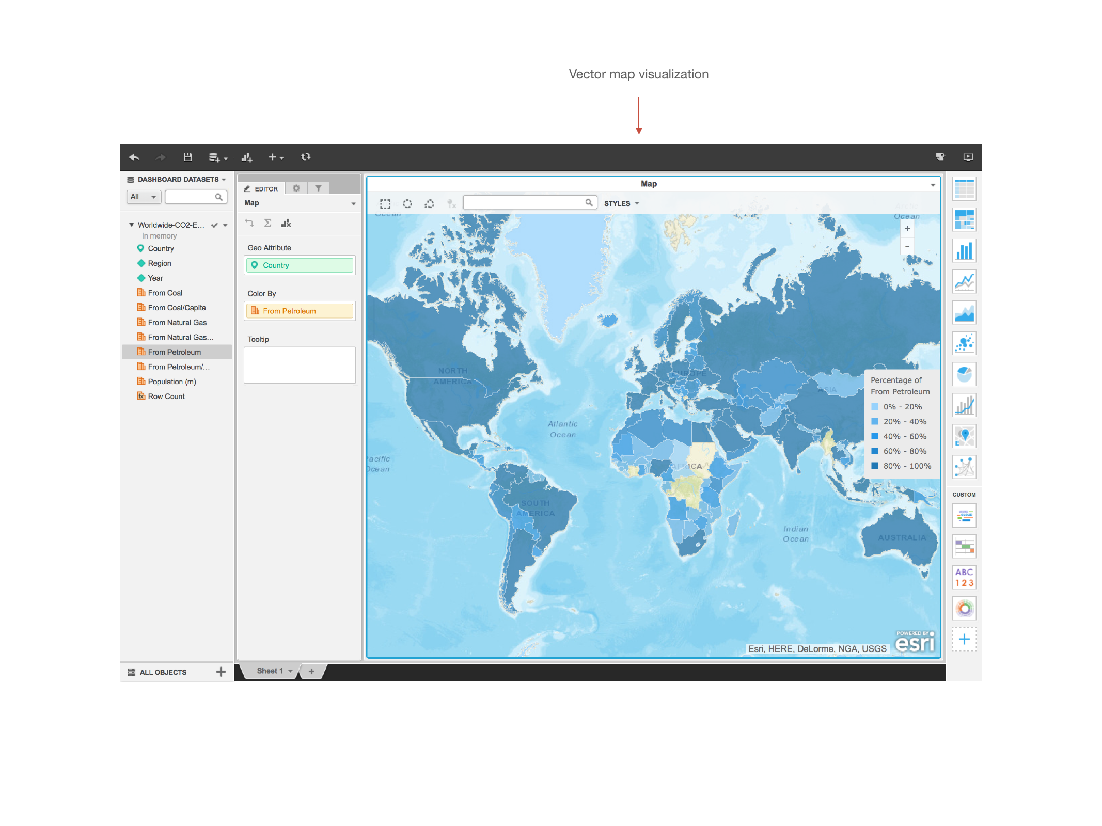Refresh the dashboard data

(x=306, y=156)
